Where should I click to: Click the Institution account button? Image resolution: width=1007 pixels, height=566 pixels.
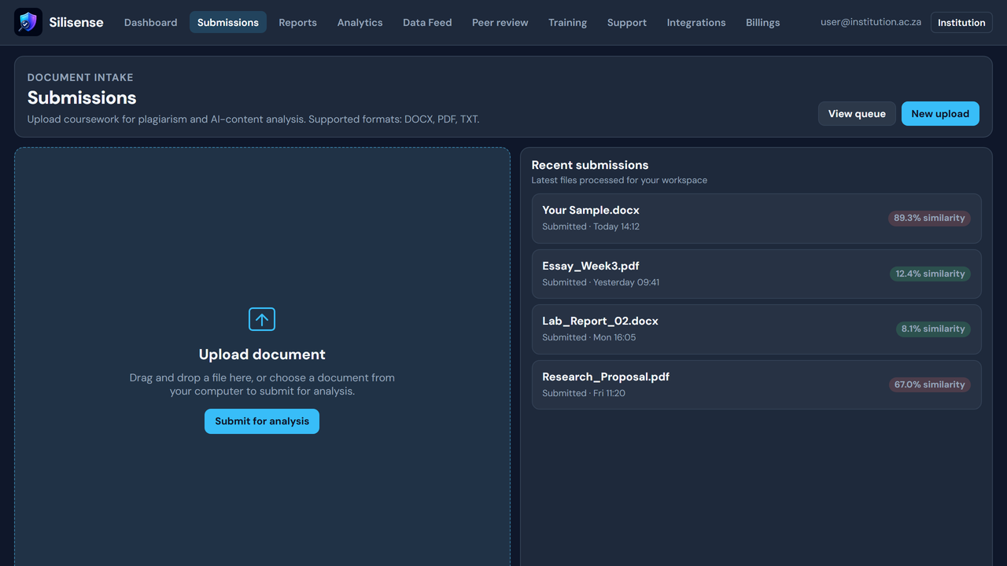pyautogui.click(x=961, y=22)
